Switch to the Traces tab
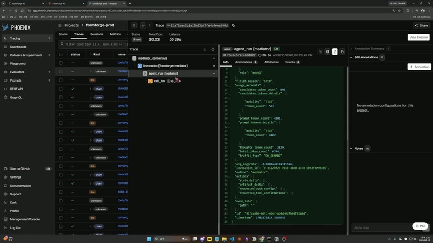Screen dimensions: 433x243 (78, 34)
